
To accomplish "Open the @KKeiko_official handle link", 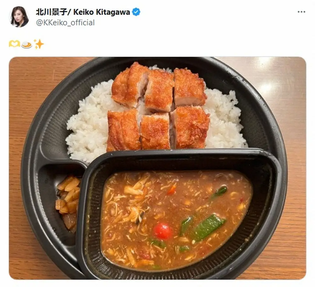I will pyautogui.click(x=65, y=22).
